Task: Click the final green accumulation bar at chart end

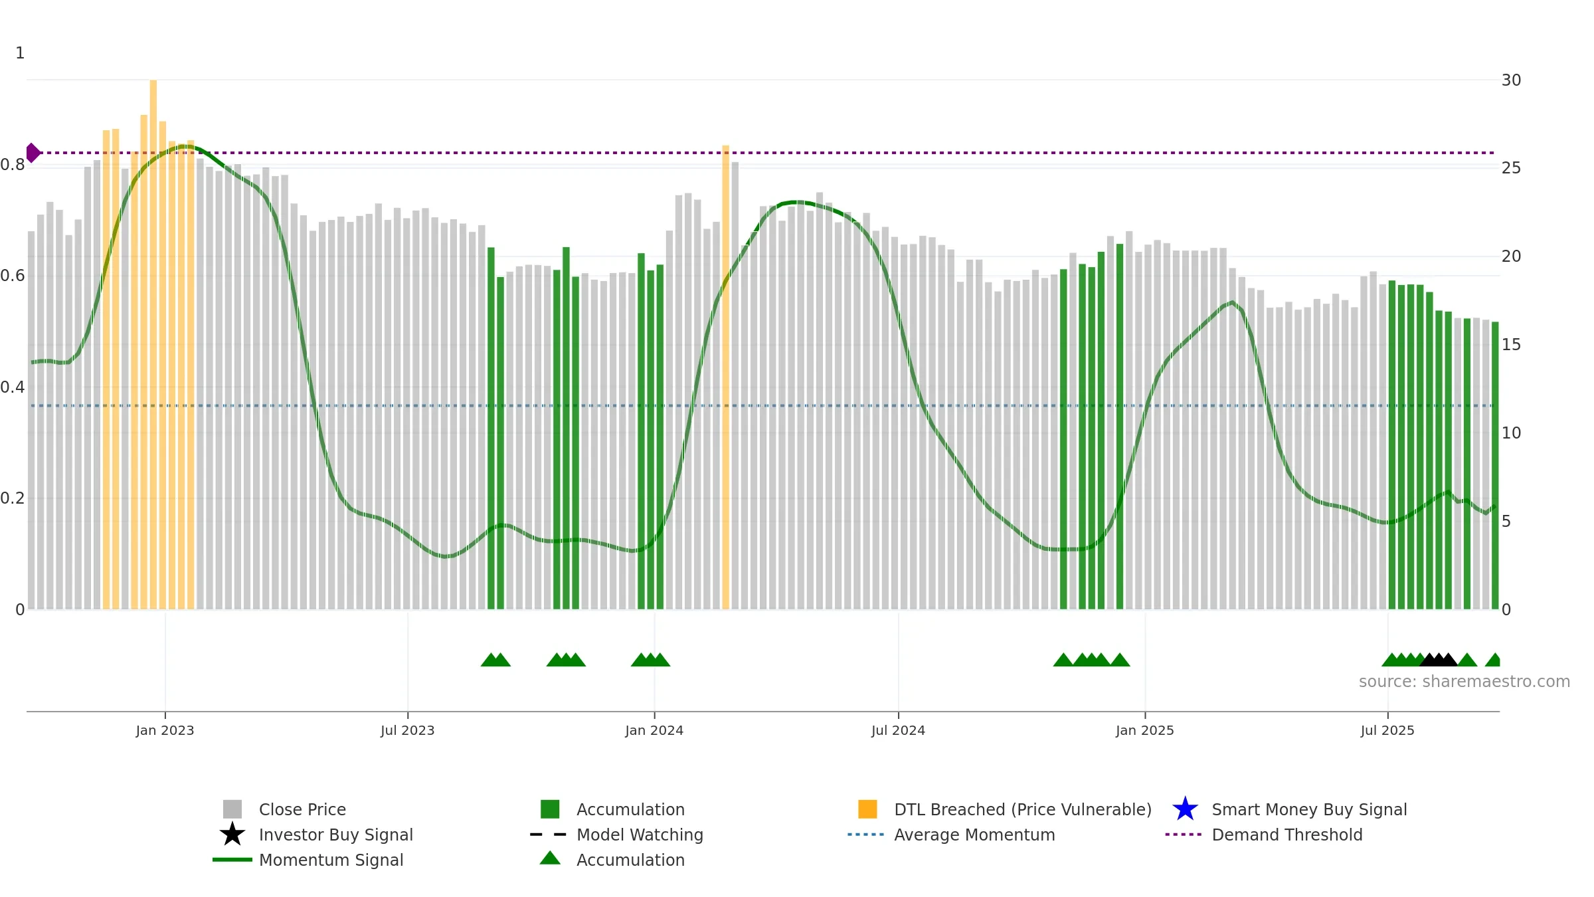Action: tap(1495, 466)
